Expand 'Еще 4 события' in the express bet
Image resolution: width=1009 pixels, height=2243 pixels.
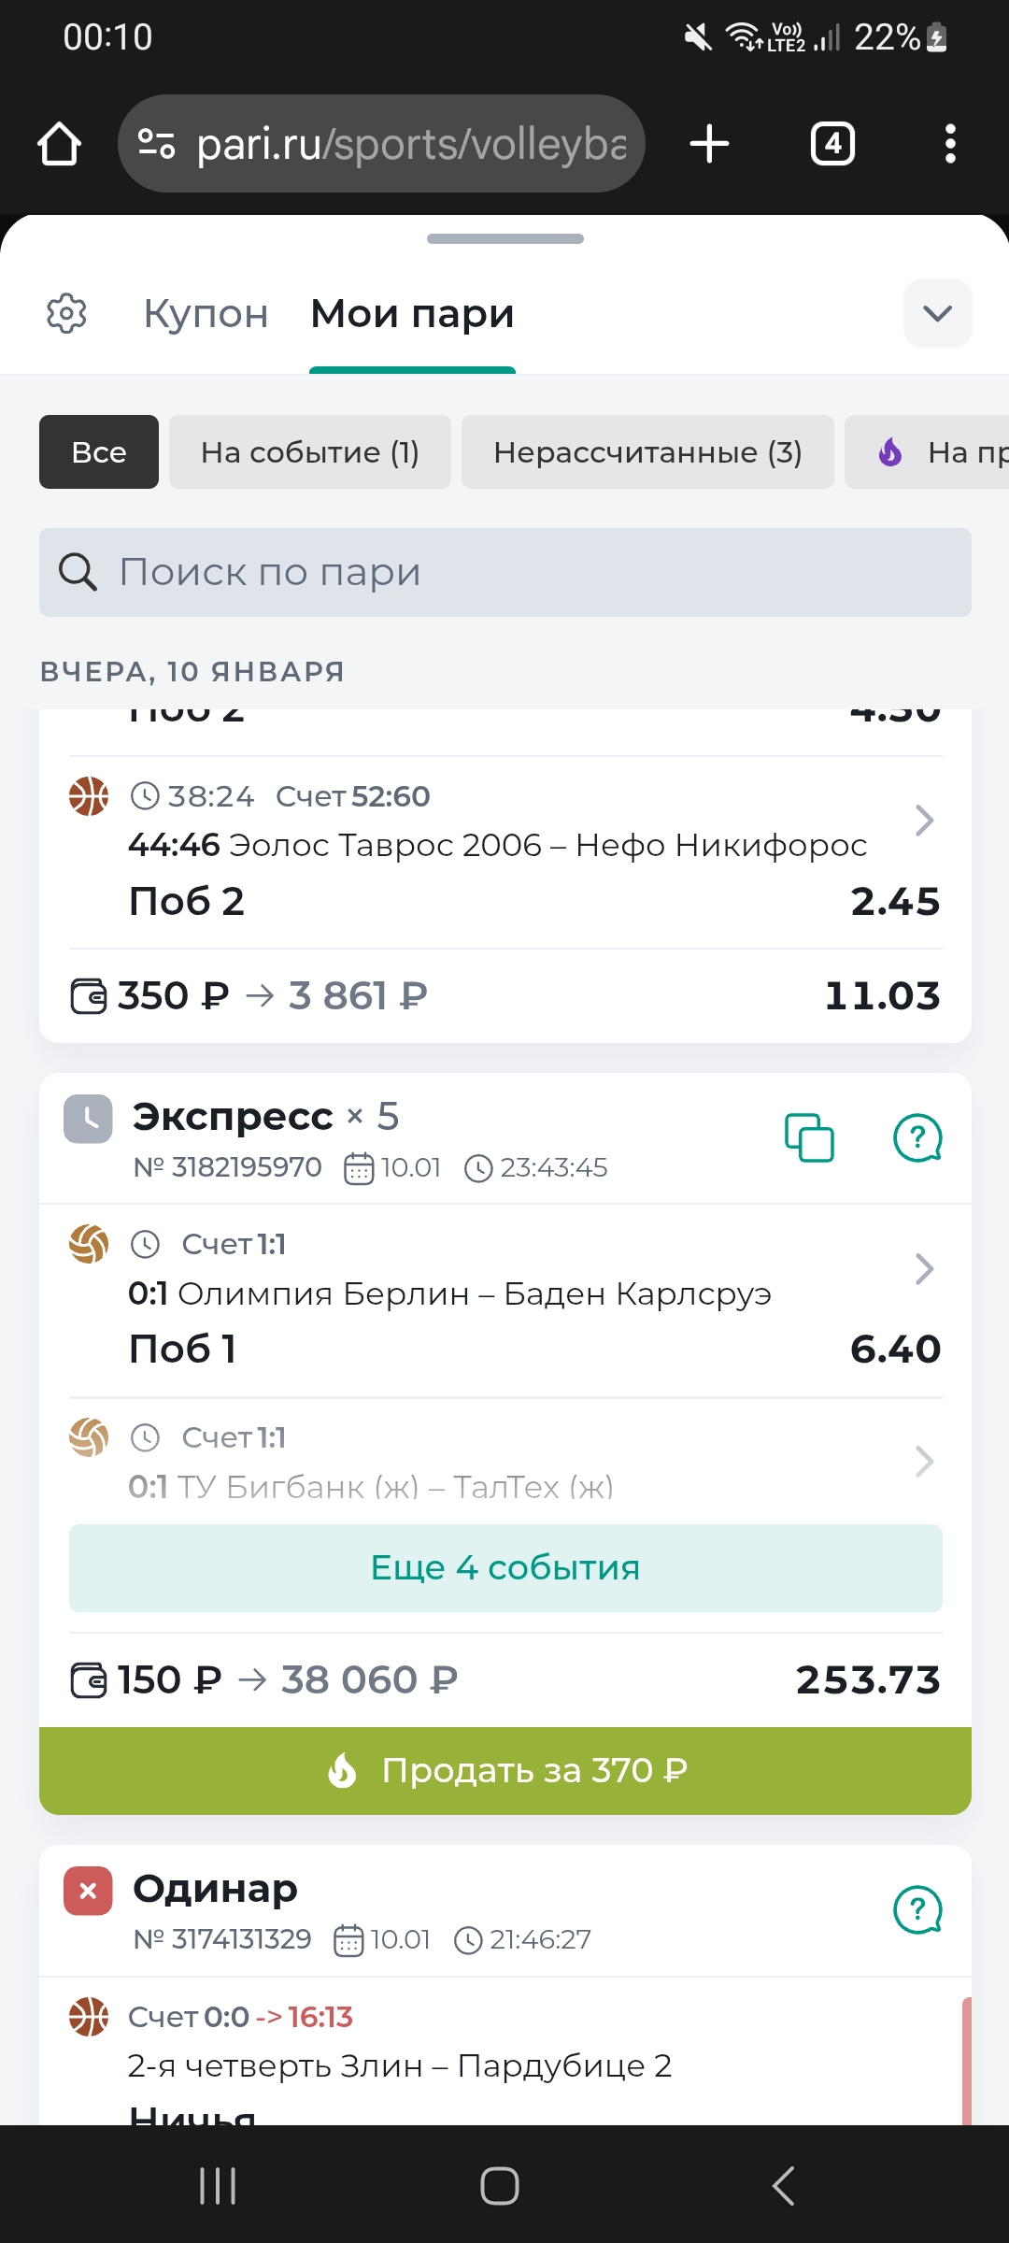click(x=505, y=1568)
